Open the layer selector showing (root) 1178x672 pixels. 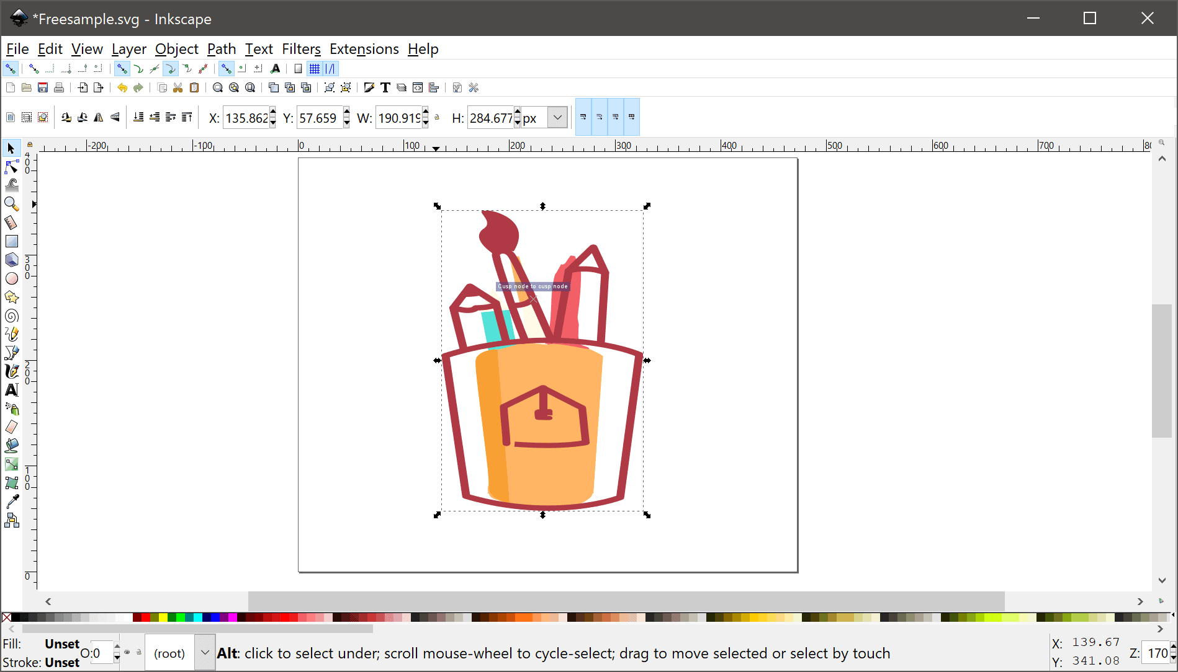coord(204,652)
